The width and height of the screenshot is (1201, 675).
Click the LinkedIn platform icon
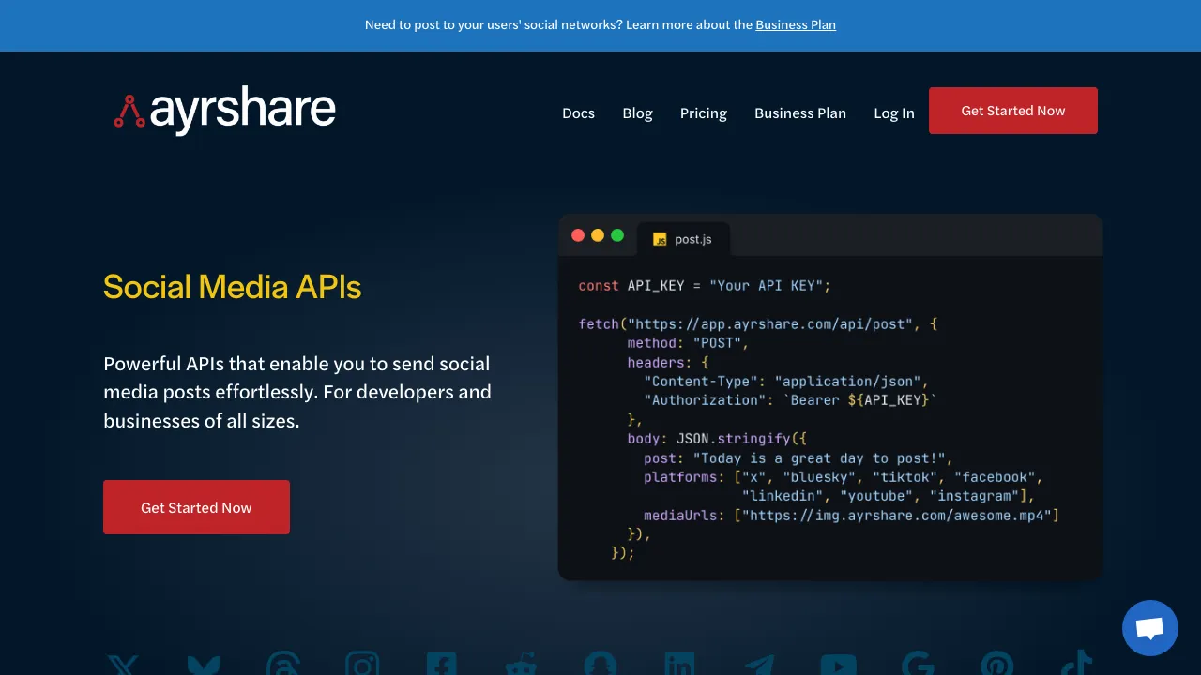point(679,664)
